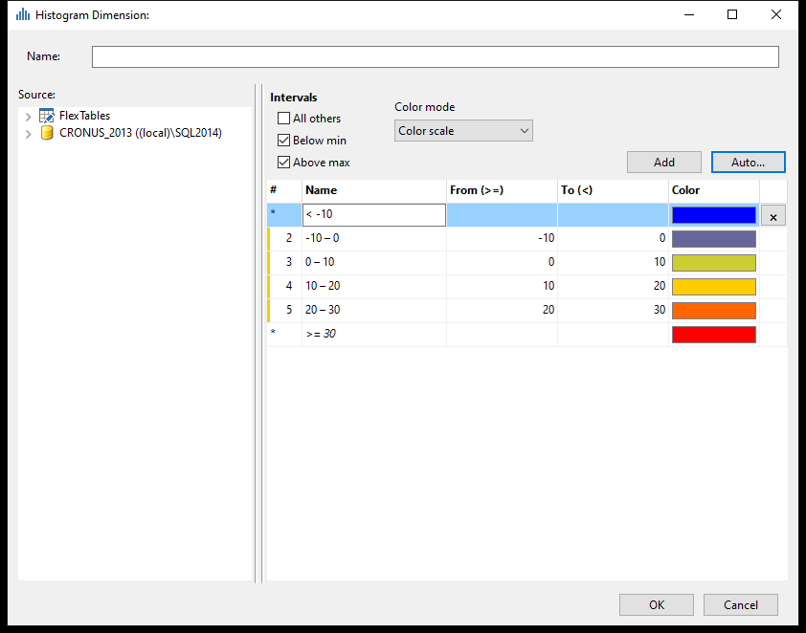Viewport: 806px width, 633px height.
Task: Select row number 2 header cell
Action: coord(284,238)
